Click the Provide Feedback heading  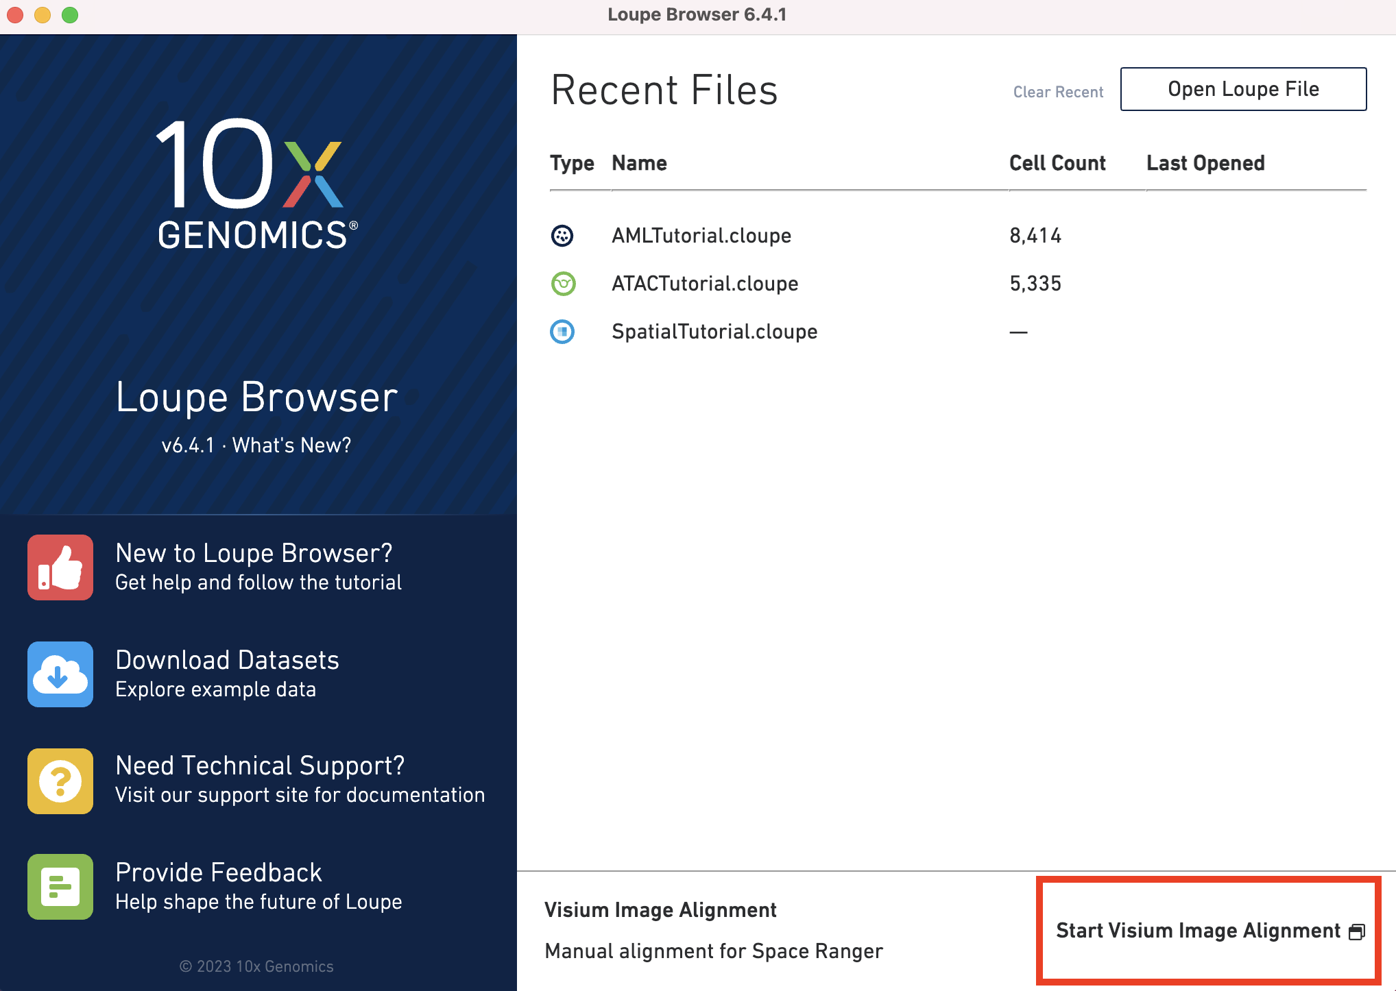click(x=218, y=872)
